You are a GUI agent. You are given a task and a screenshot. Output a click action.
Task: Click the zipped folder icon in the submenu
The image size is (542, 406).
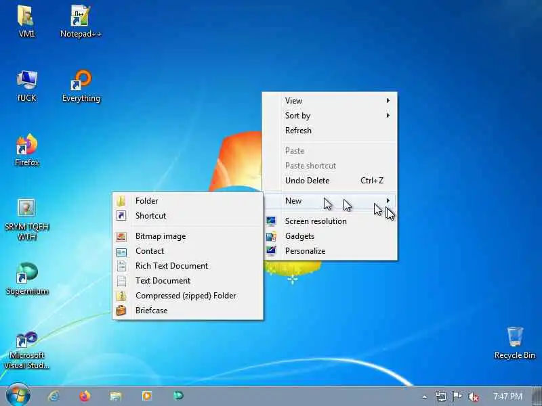coord(121,296)
